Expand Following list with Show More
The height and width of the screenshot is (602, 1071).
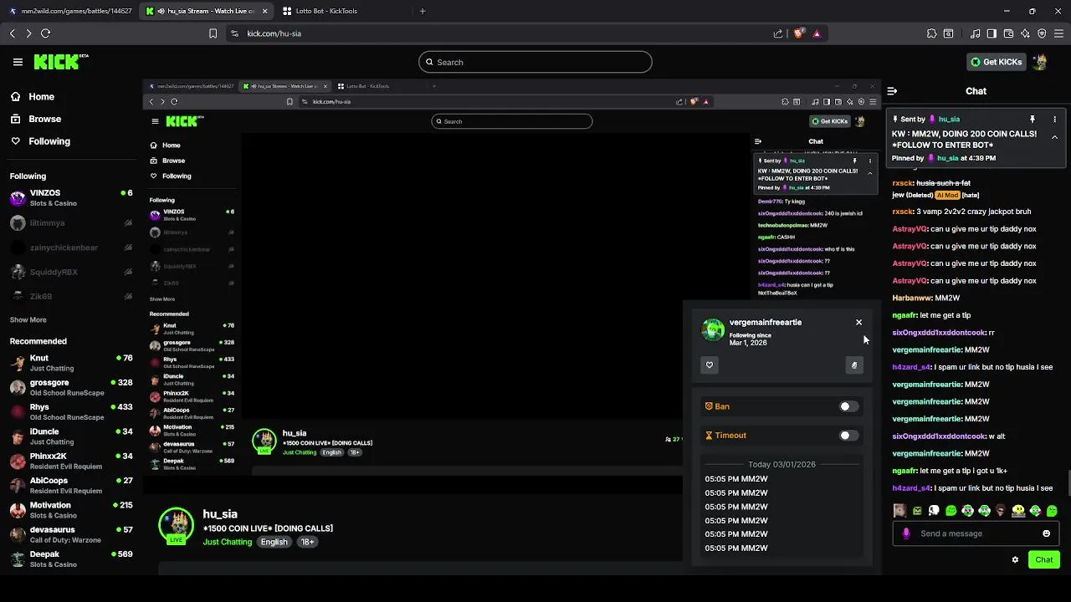28,320
